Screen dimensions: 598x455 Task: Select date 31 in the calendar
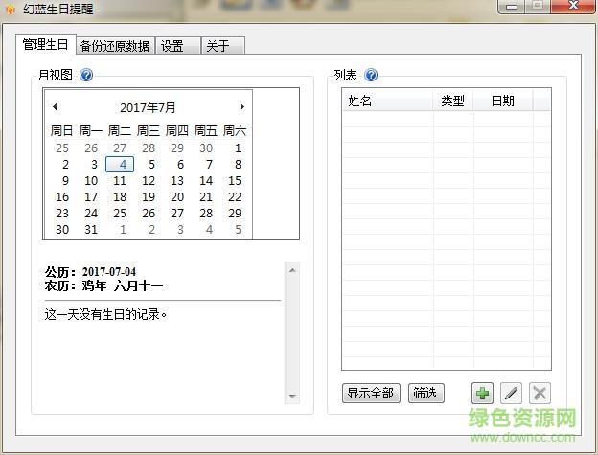coord(91,229)
